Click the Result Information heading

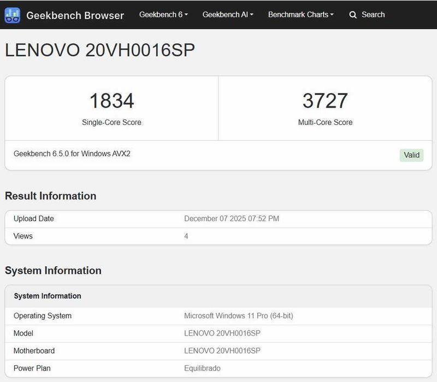click(50, 196)
